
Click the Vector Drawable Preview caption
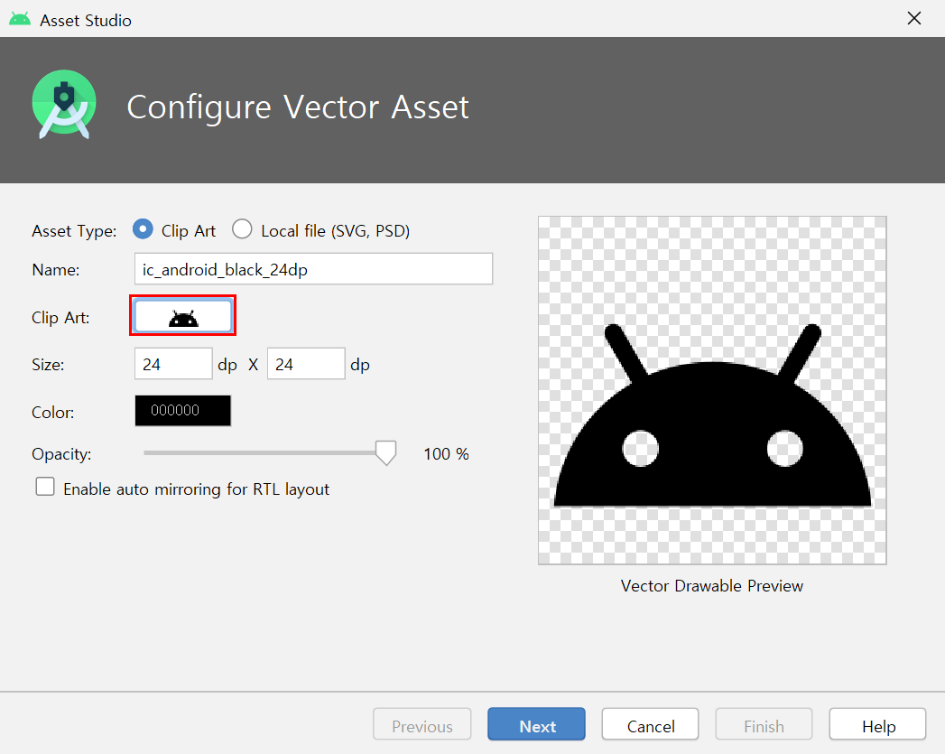click(712, 586)
